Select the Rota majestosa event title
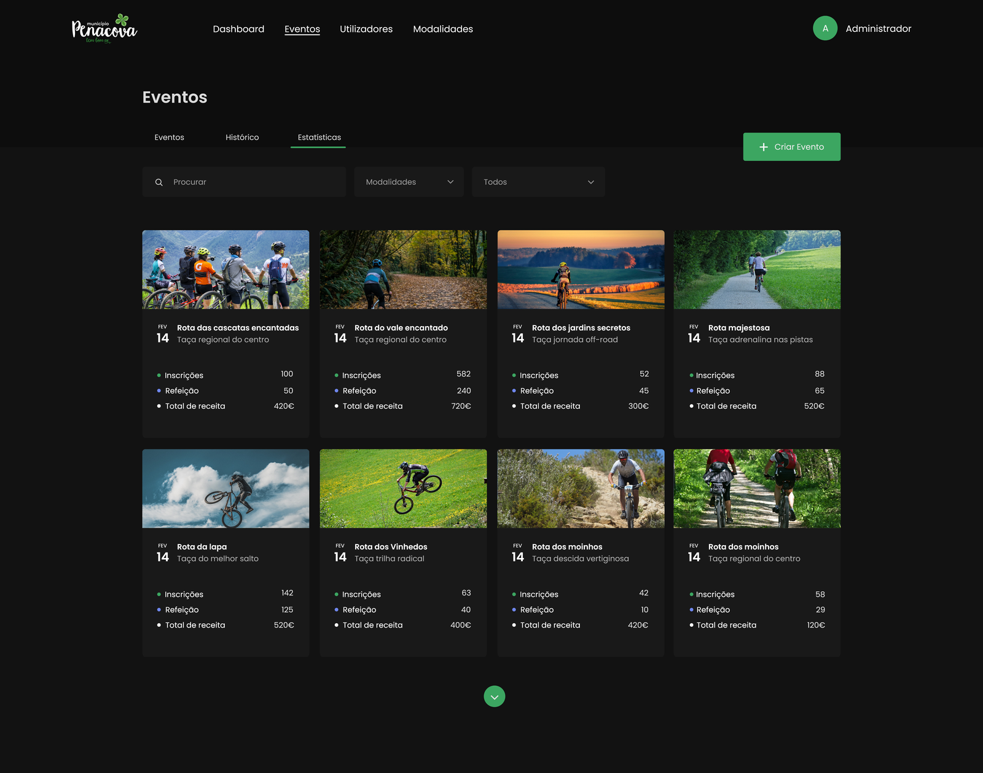983x773 pixels. [738, 328]
